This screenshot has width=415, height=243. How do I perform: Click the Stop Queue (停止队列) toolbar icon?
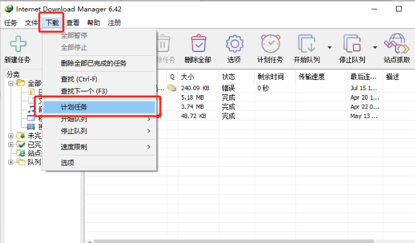(352, 43)
